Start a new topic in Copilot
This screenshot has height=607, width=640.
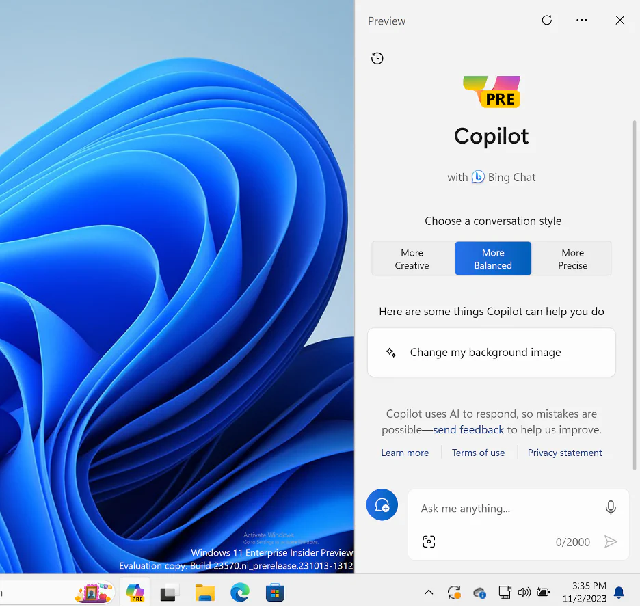(x=382, y=504)
